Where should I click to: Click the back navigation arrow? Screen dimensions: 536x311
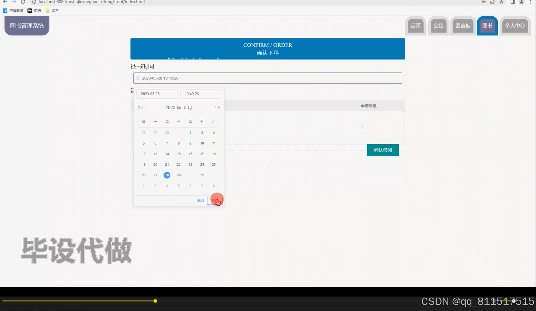point(5,2)
